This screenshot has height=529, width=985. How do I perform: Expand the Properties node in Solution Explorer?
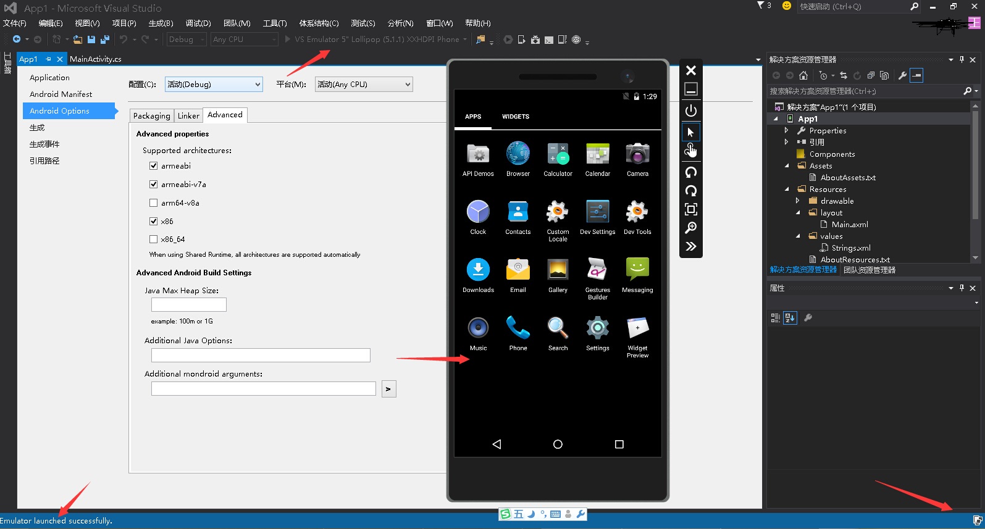coord(786,131)
